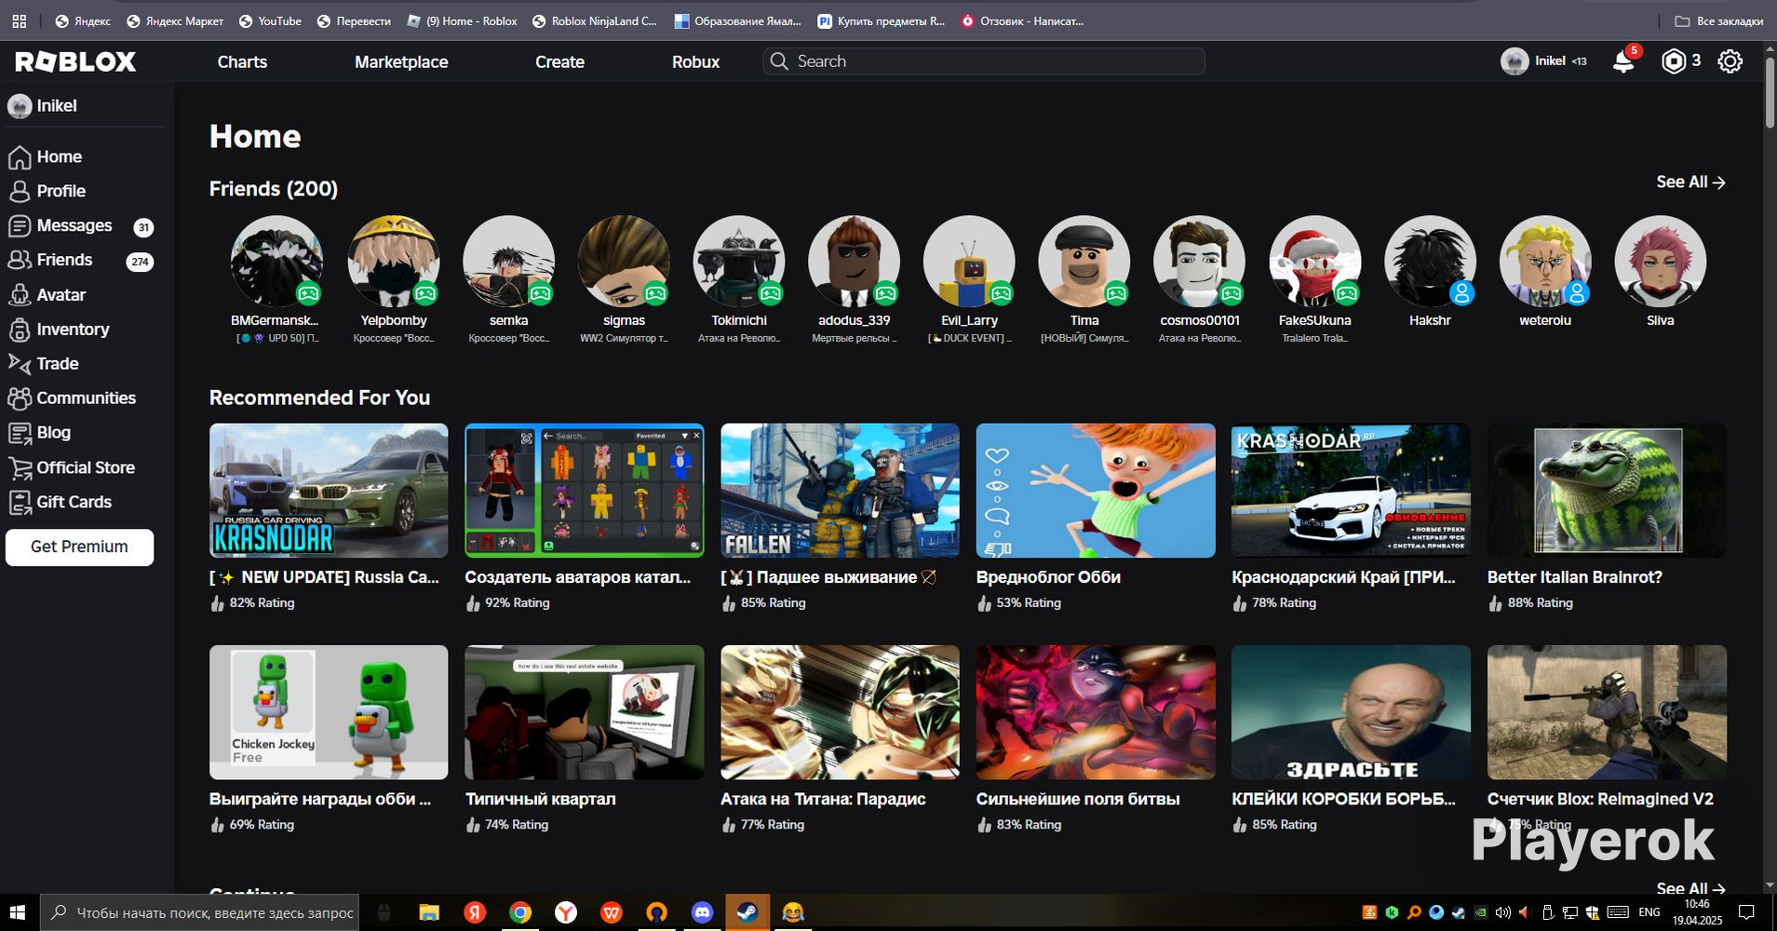Open the Russia Car Driving Krasnodar game

tap(329, 491)
